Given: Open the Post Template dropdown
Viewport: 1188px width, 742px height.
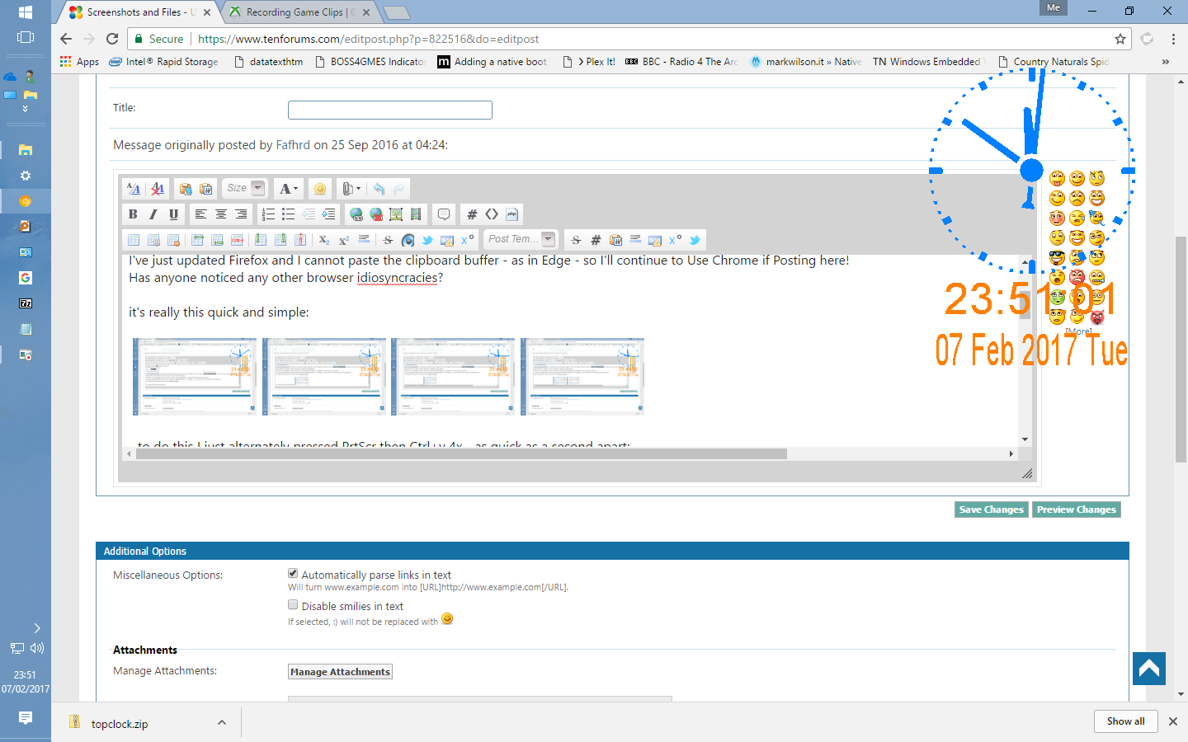Looking at the screenshot, I should click(x=520, y=239).
